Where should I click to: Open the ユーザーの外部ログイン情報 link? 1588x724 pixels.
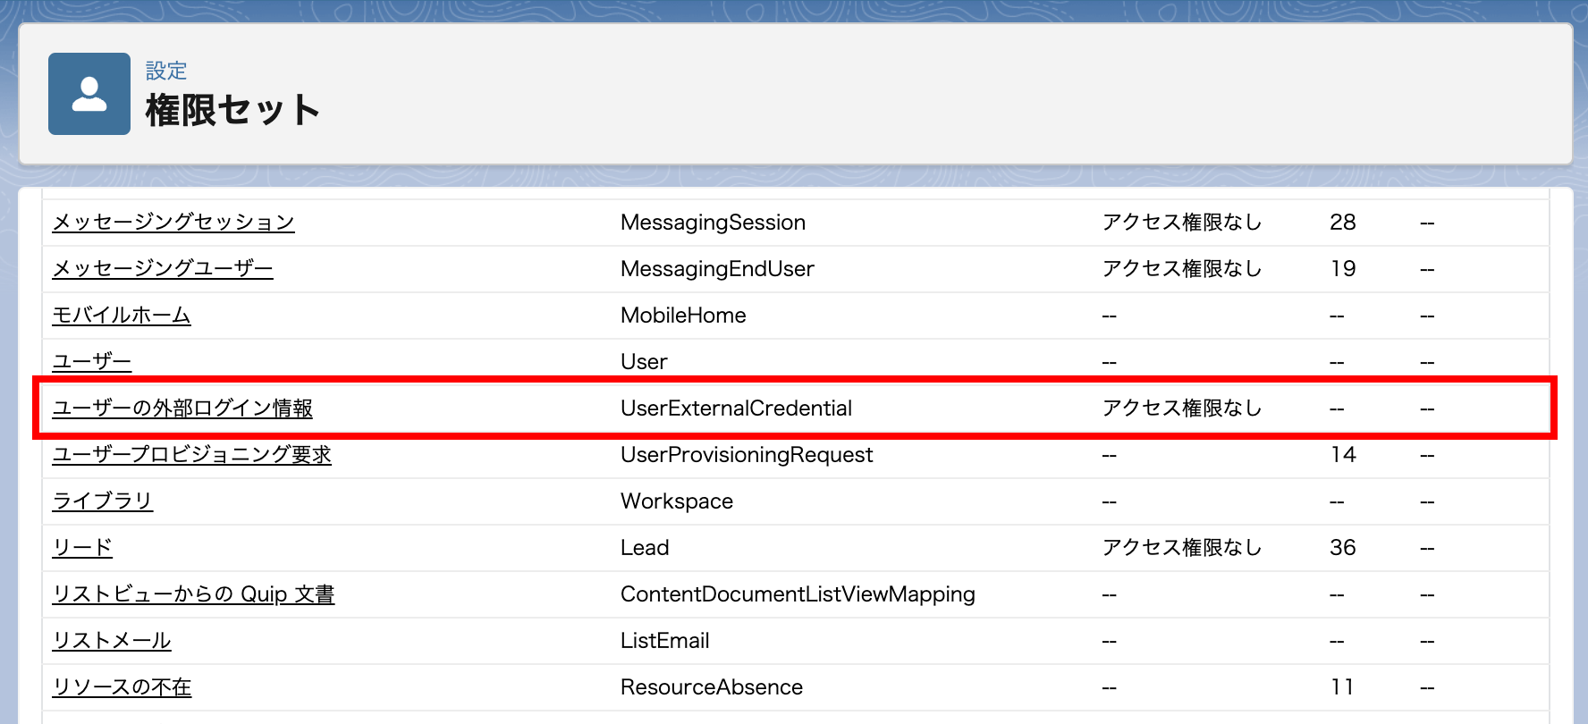(x=182, y=408)
